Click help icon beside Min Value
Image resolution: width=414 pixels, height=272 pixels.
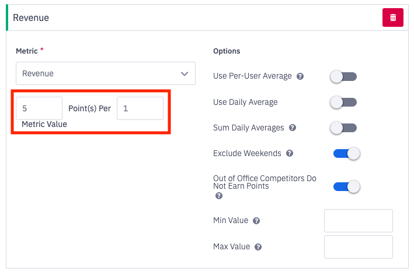257,221
